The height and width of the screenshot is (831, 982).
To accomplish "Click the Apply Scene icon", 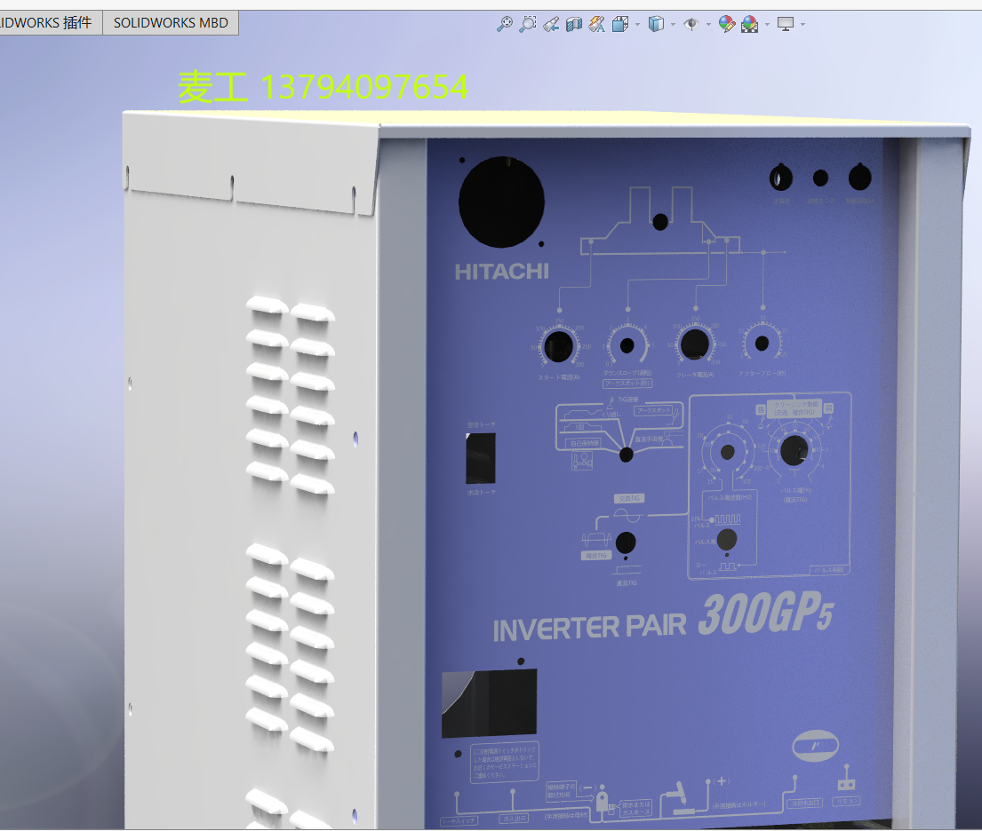I will 750,24.
